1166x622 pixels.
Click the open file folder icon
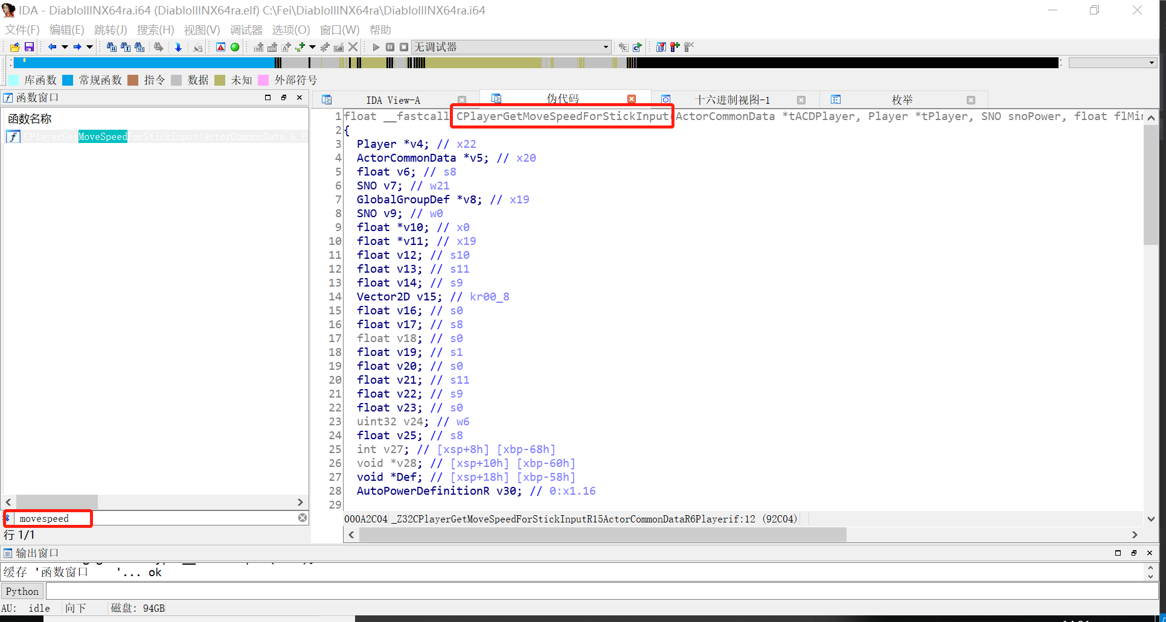click(15, 47)
